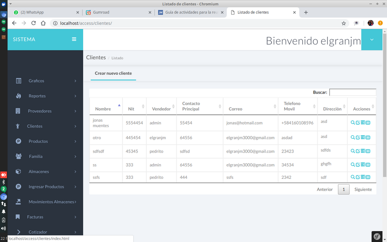Click the Bluetooth icon in system panel
The width and height of the screenshot is (387, 242).
(x=3, y=182)
